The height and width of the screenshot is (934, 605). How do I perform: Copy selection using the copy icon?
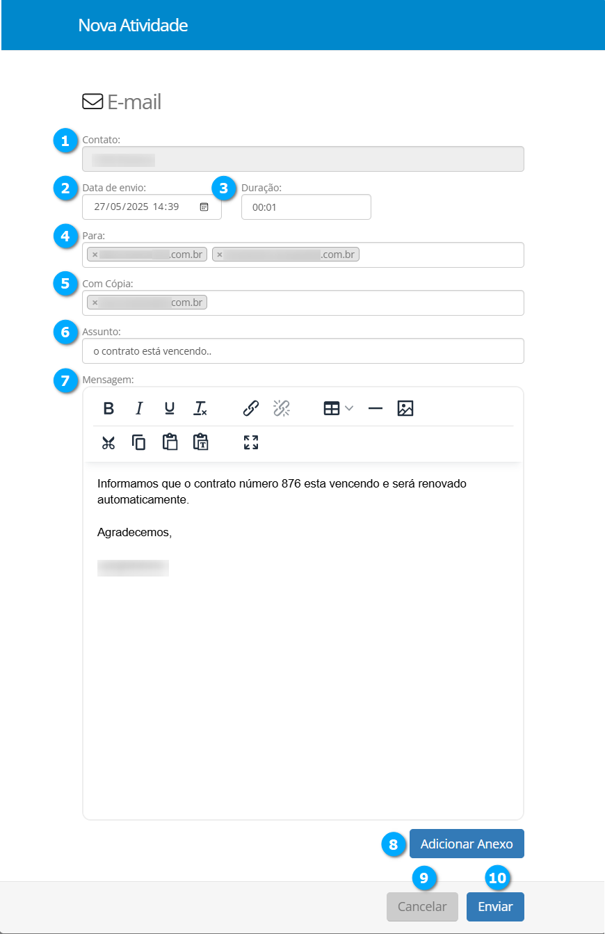[x=139, y=442]
